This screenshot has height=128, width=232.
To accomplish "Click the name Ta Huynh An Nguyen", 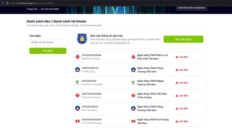I will pos(91,97).
